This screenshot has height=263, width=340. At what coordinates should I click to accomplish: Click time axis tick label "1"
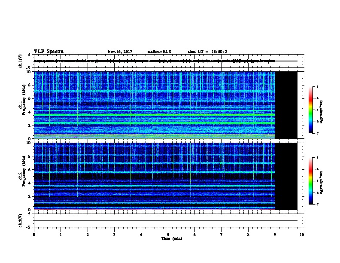pos(61,234)
